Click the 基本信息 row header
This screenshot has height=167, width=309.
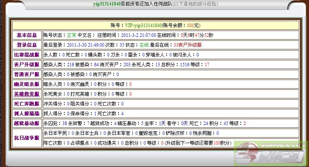click(x=27, y=35)
